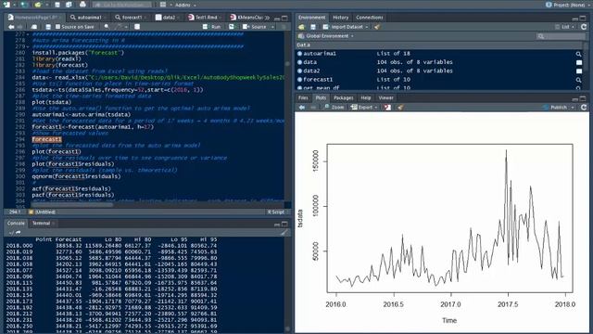Compile report with the notebook icon

[x=137, y=27]
